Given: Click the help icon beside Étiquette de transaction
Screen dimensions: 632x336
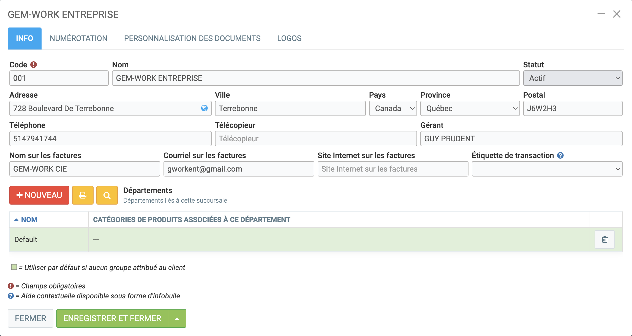Looking at the screenshot, I should [x=560, y=155].
